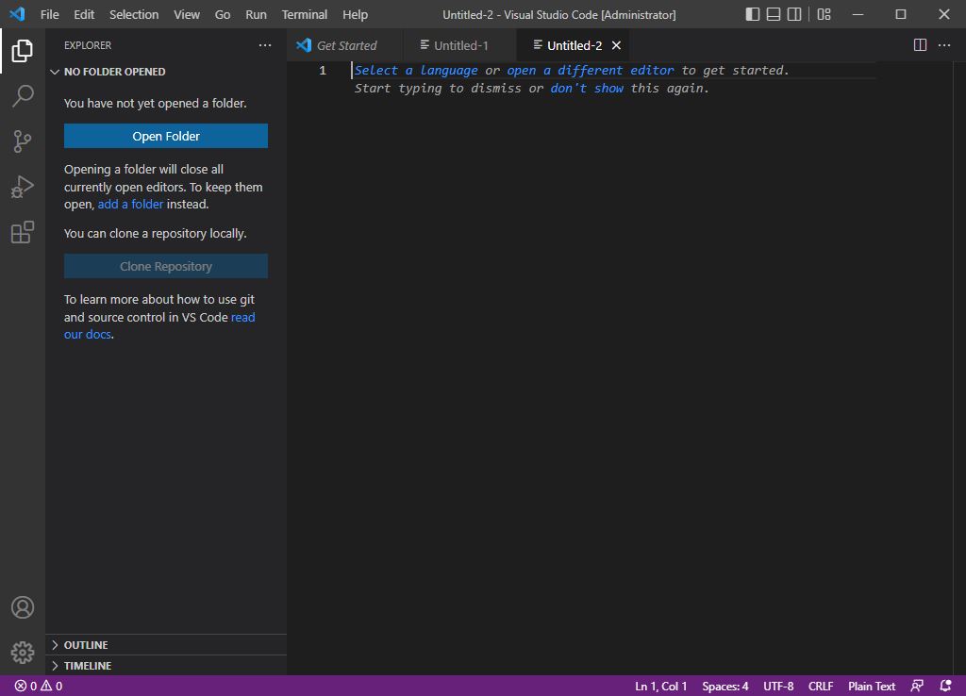Click open a different editor link
The height and width of the screenshot is (696, 966).
(x=591, y=70)
